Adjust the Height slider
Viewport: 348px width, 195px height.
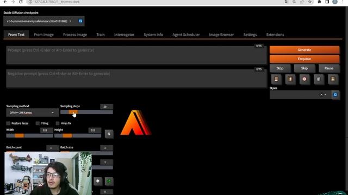(x=78, y=135)
